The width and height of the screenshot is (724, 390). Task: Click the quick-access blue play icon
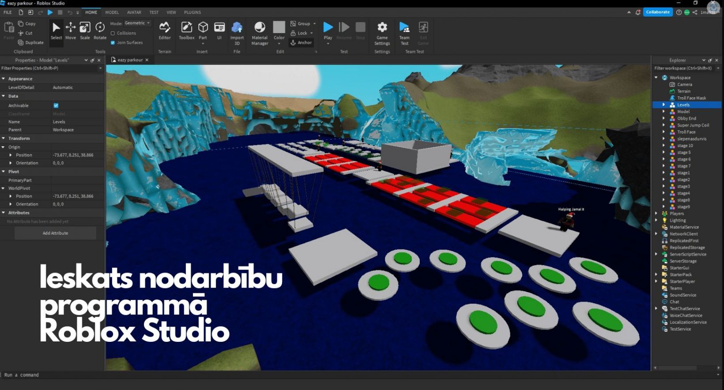pos(50,12)
